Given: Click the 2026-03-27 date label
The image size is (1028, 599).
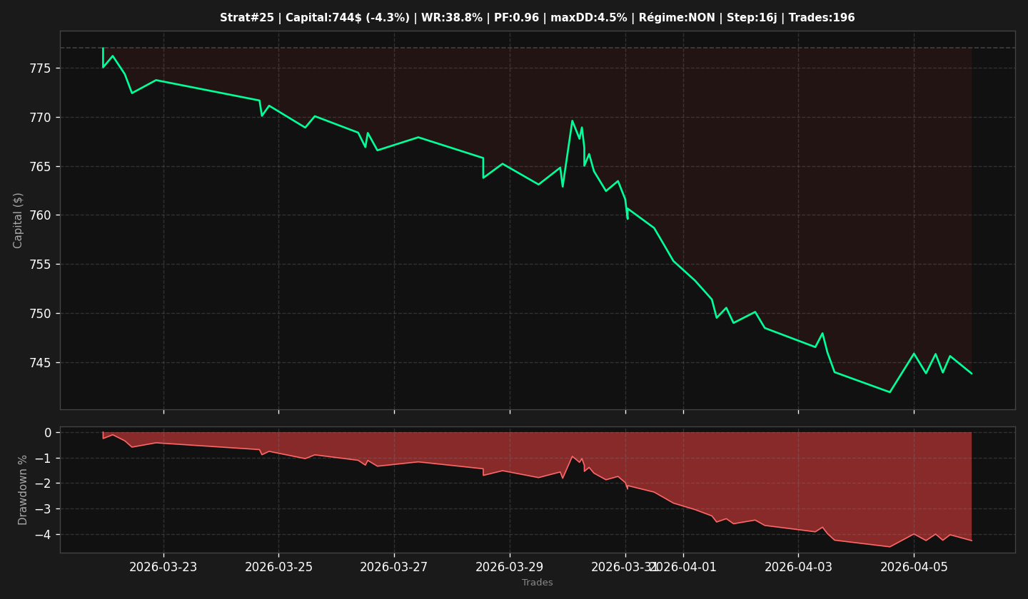Looking at the screenshot, I should [x=394, y=567].
